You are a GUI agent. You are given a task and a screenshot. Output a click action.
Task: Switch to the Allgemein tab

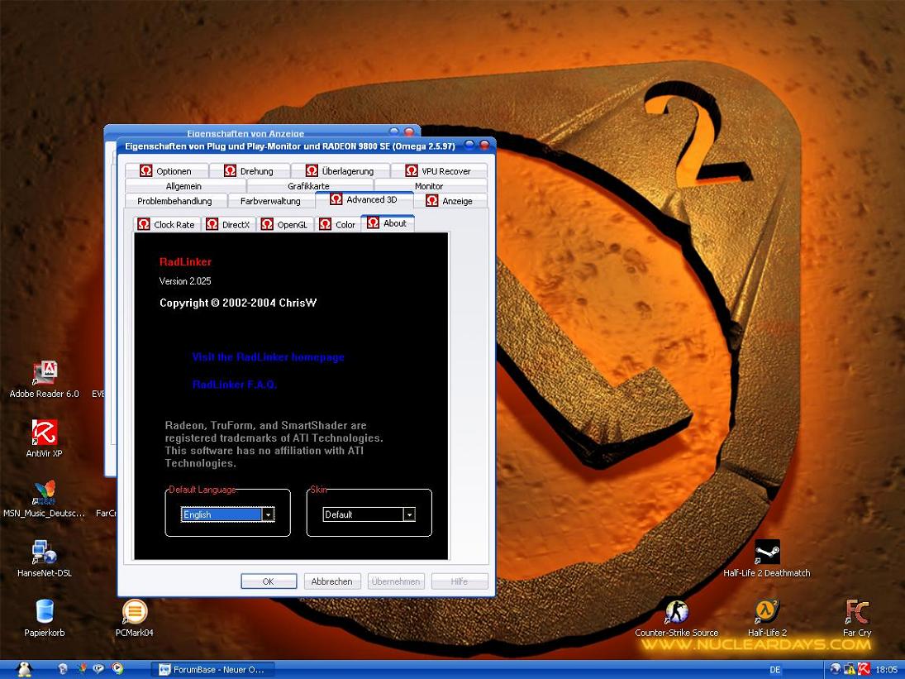click(x=184, y=186)
